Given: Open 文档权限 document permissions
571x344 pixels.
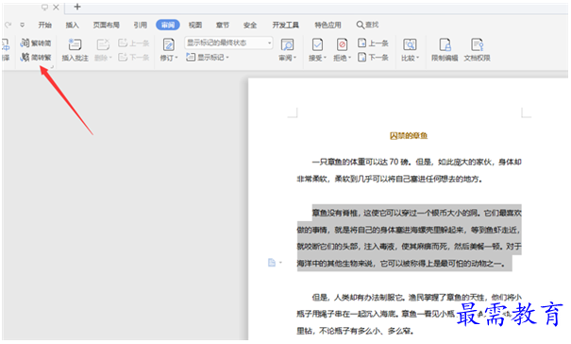Looking at the screenshot, I should tap(477, 49).
